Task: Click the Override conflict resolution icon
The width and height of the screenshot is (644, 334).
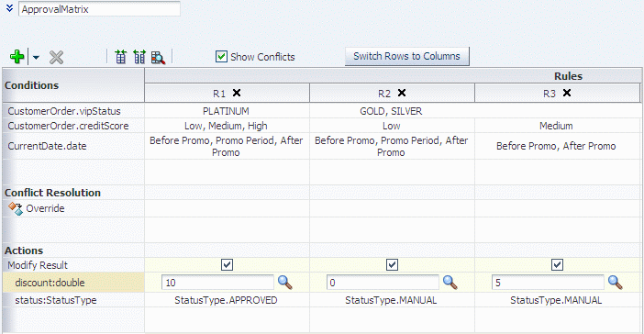Action: click(x=16, y=208)
